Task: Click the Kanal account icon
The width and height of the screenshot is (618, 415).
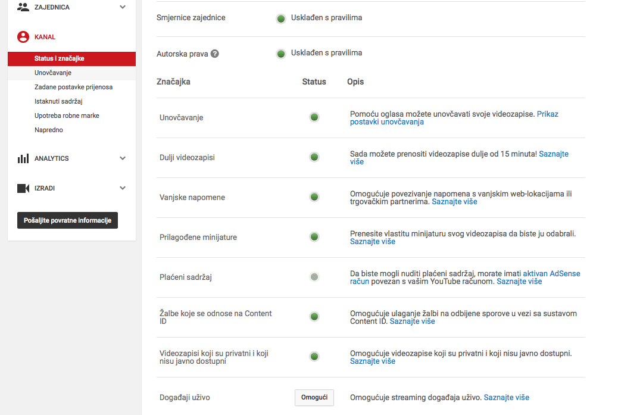Action: (23, 37)
